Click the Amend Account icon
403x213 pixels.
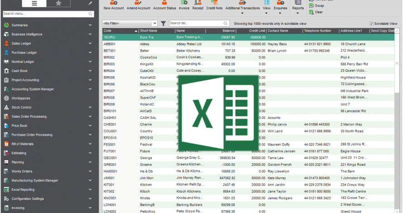(138, 3)
